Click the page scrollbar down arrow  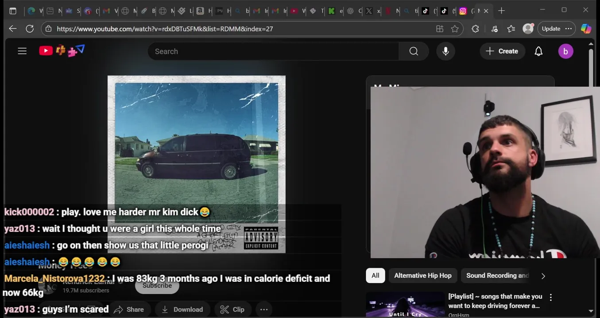591,311
